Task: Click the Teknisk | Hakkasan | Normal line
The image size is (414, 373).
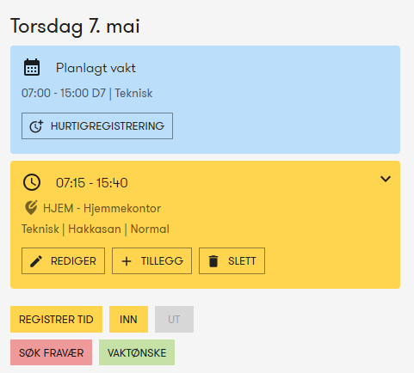Action: [x=96, y=229]
